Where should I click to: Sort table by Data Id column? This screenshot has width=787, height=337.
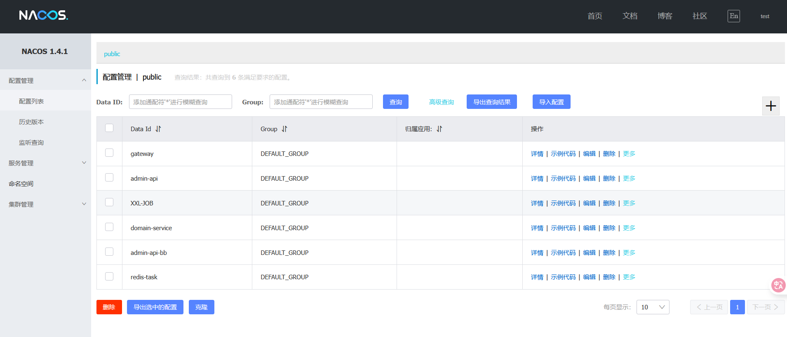point(158,129)
